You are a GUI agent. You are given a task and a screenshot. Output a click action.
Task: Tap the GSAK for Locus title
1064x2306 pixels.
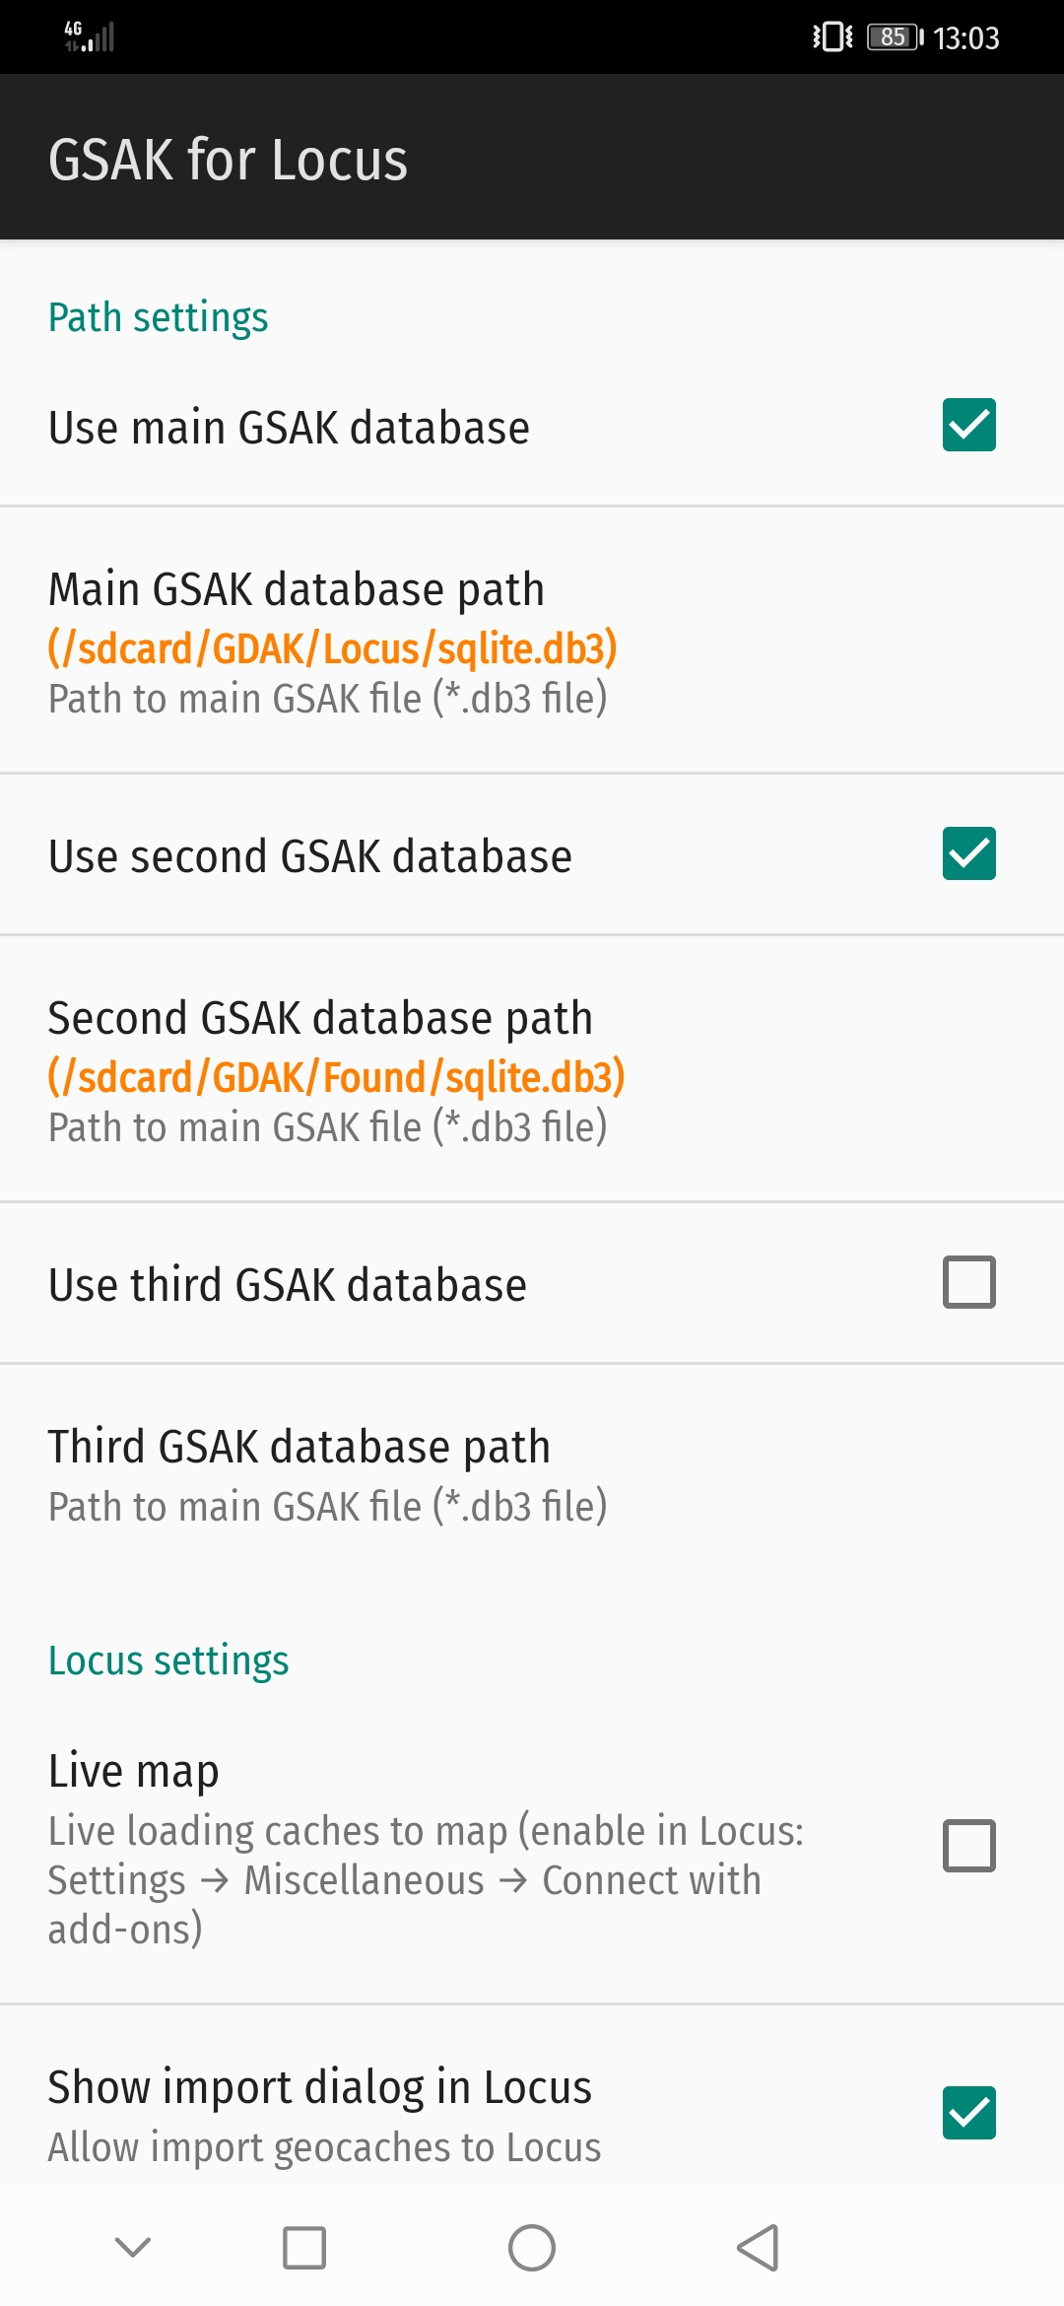click(228, 159)
